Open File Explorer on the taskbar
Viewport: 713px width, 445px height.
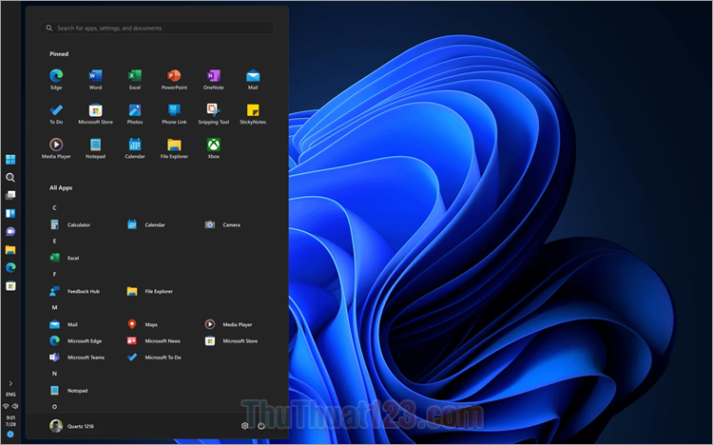(10, 250)
